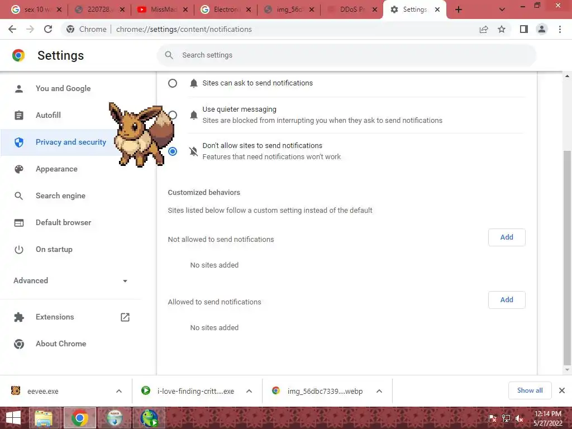The height and width of the screenshot is (429, 572).
Task: Click the Chrome logo beside Settings title
Action: [18, 55]
